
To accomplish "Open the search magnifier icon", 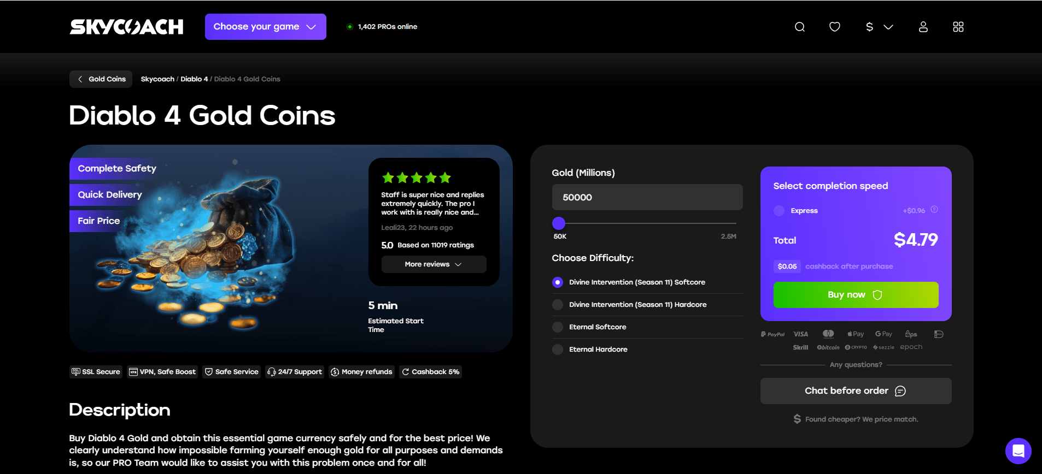I will [799, 27].
